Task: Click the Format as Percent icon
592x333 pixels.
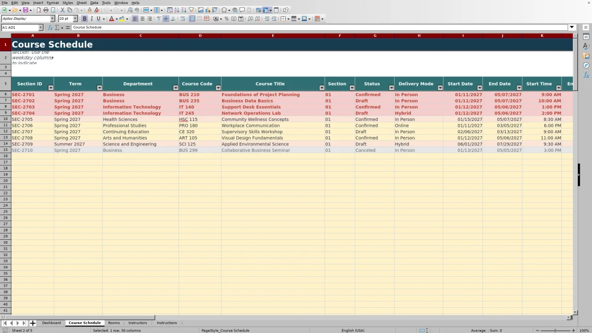Action: 226,19
